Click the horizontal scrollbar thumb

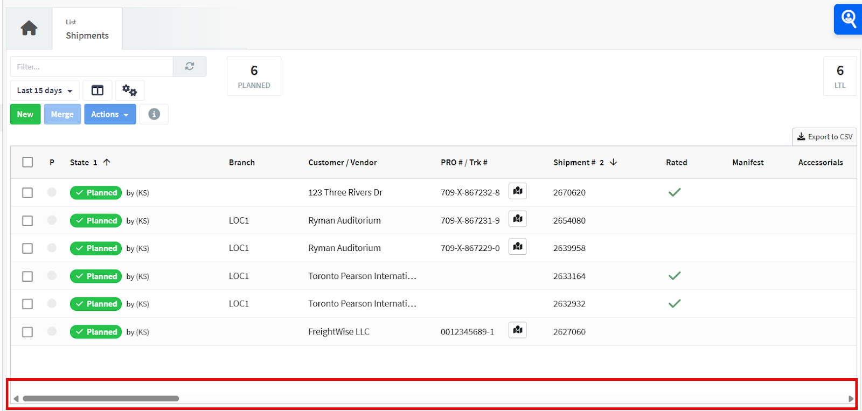tap(101, 399)
